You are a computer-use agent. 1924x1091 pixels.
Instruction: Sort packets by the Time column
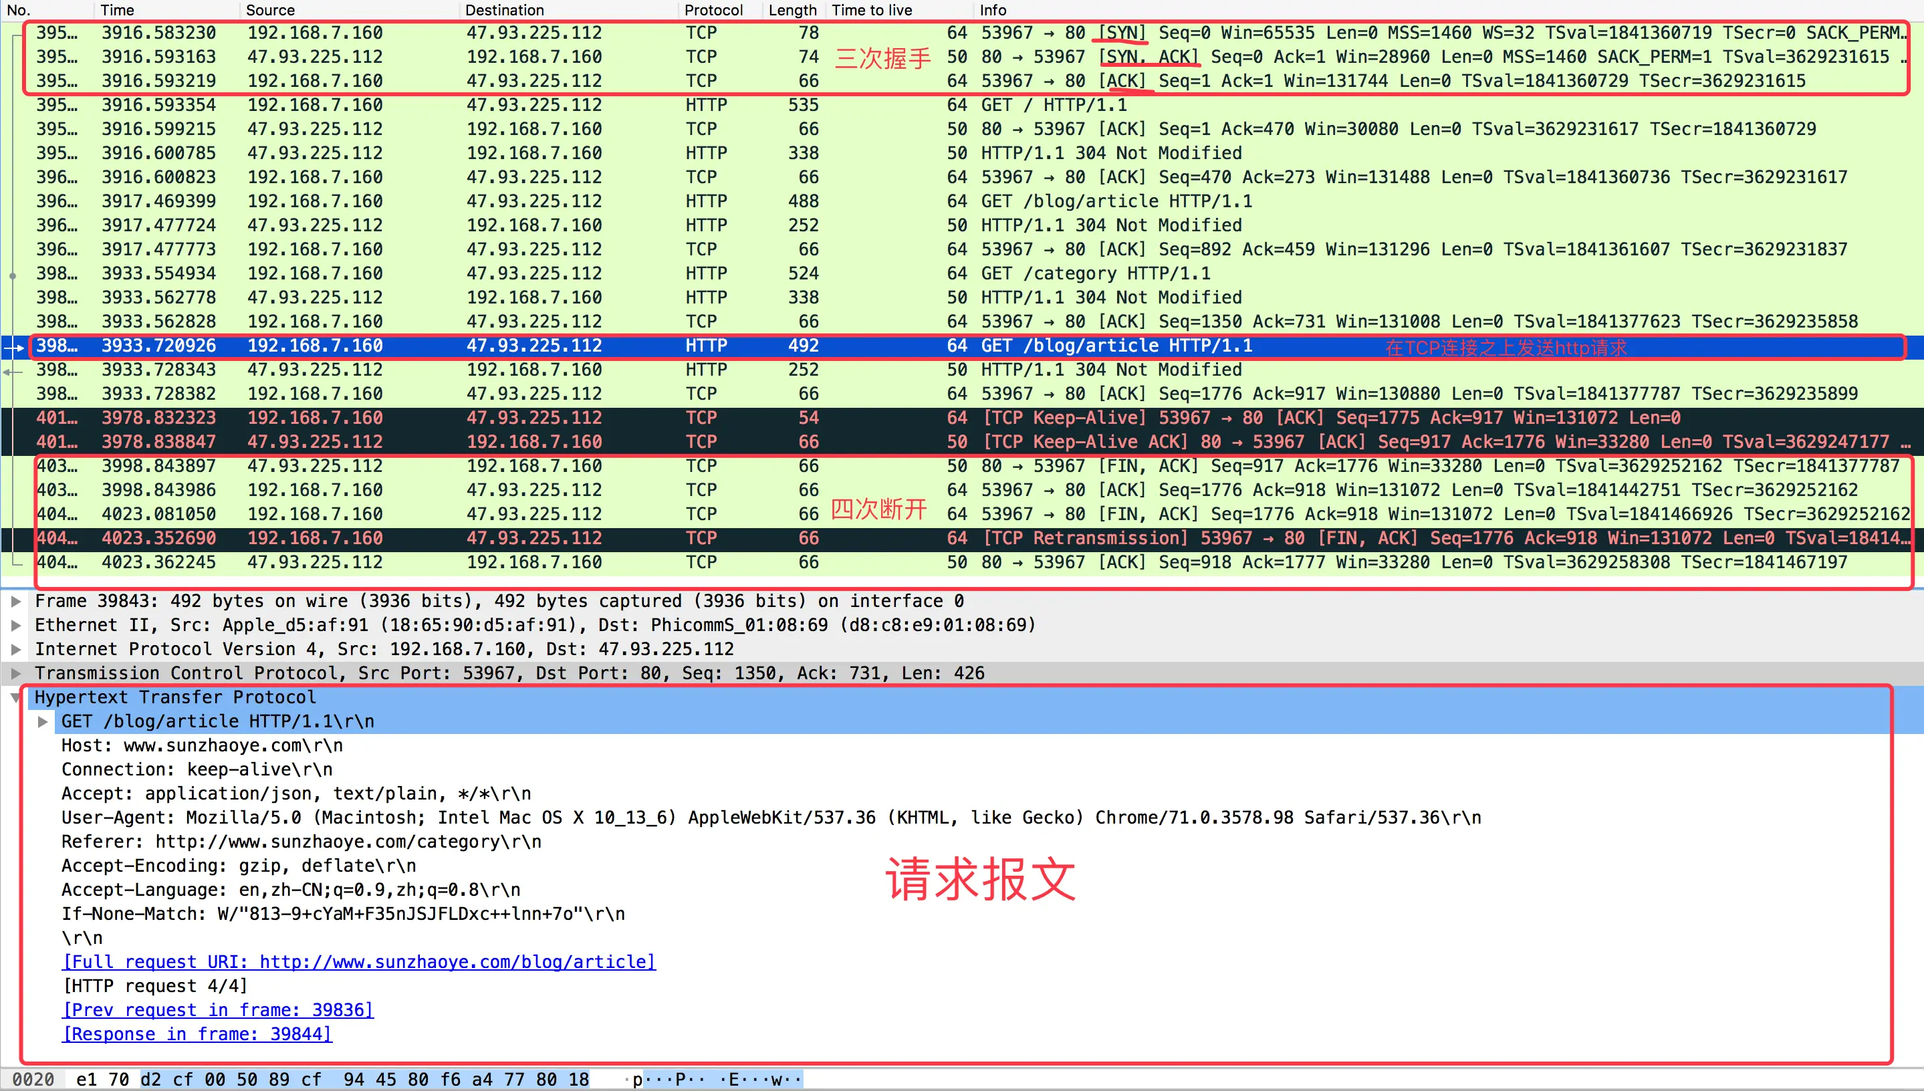click(117, 10)
